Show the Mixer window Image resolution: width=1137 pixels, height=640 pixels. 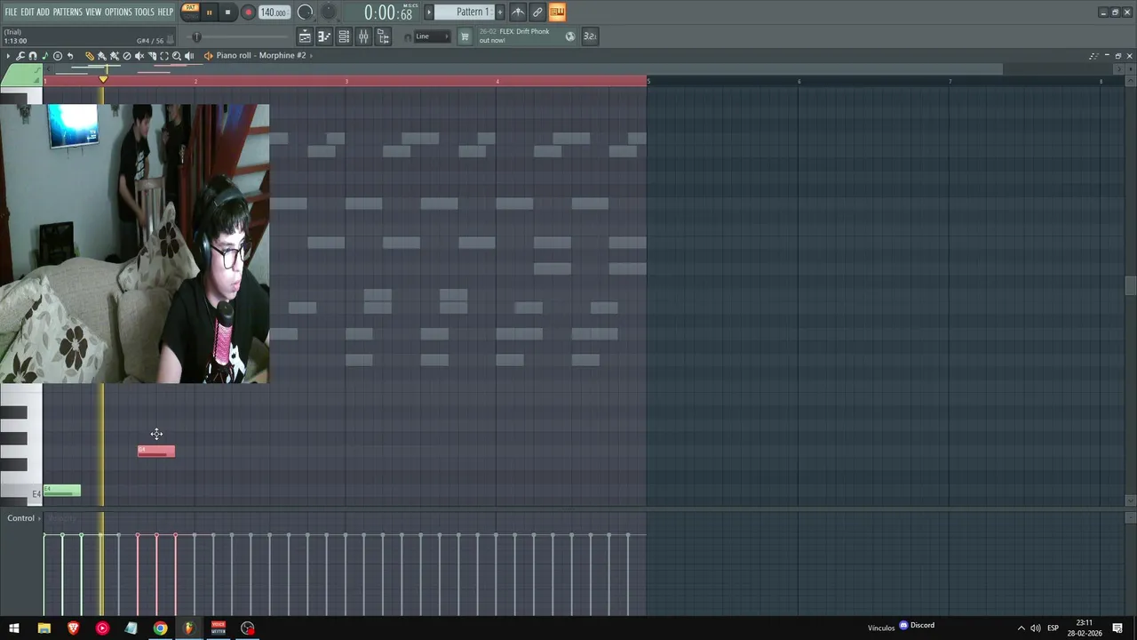coord(363,36)
